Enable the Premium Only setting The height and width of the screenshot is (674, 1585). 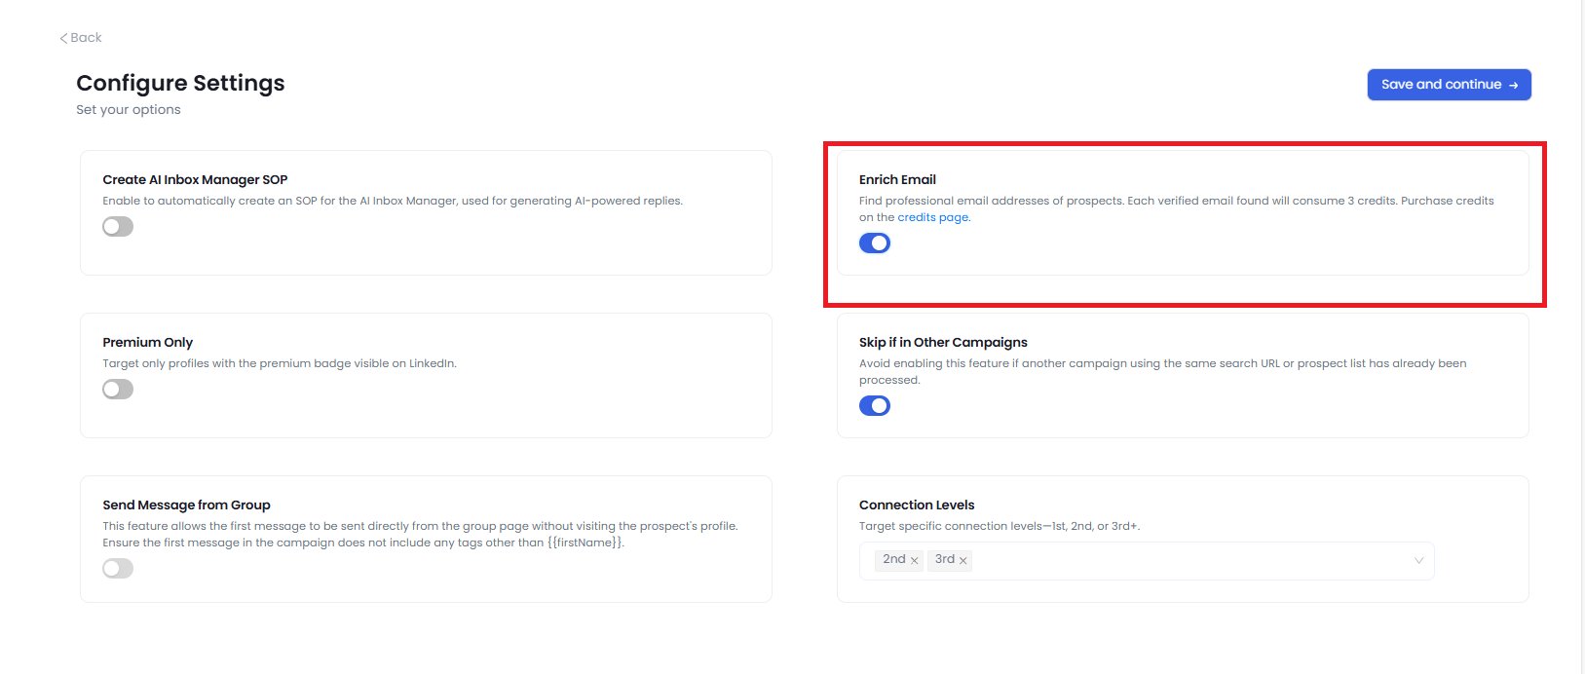tap(117, 388)
